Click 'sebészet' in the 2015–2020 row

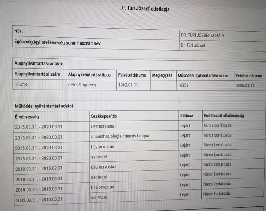click(x=99, y=157)
